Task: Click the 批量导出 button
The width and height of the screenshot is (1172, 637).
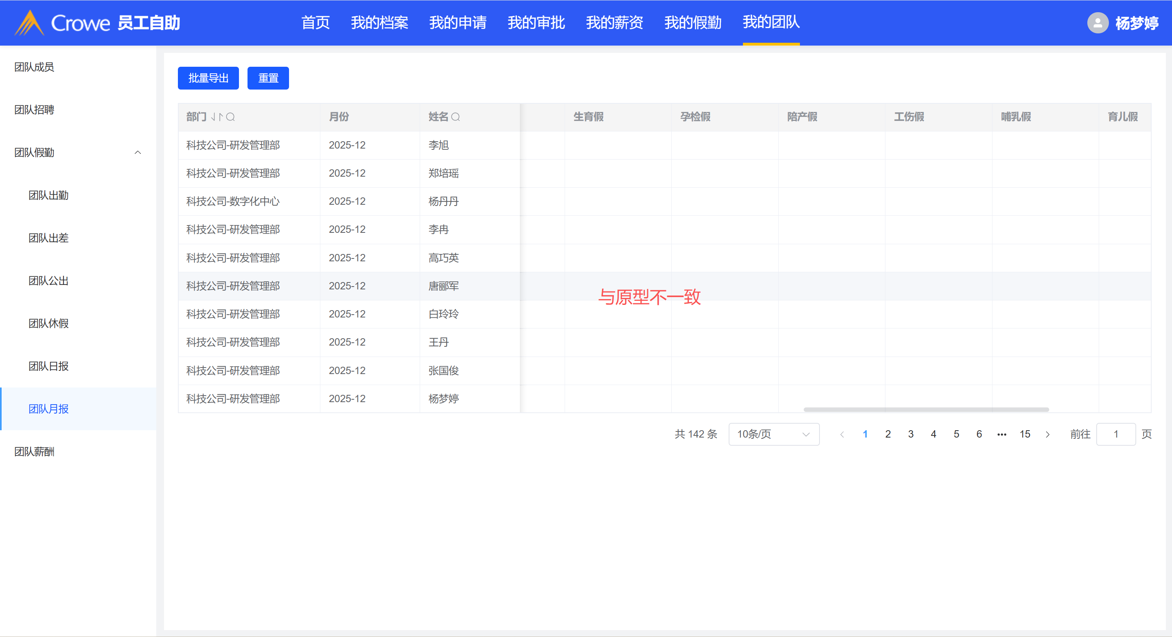Action: 208,78
